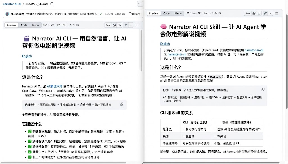Expand edit options dropdown for 262-line file
The height and width of the screenshot is (164, 288).
tap(131, 25)
